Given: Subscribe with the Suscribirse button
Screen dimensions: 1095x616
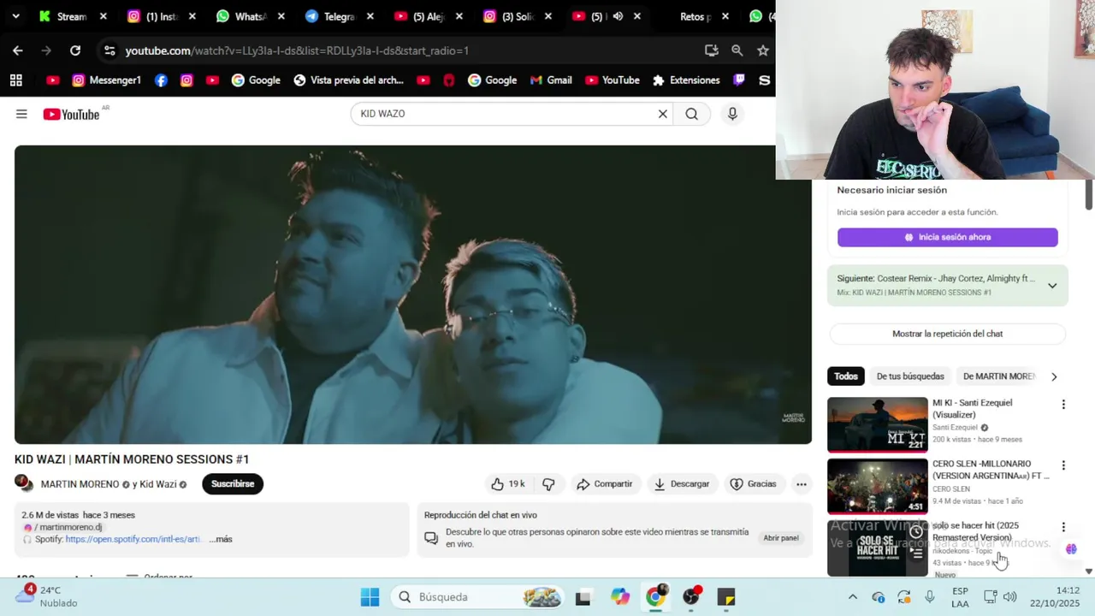Looking at the screenshot, I should (233, 484).
